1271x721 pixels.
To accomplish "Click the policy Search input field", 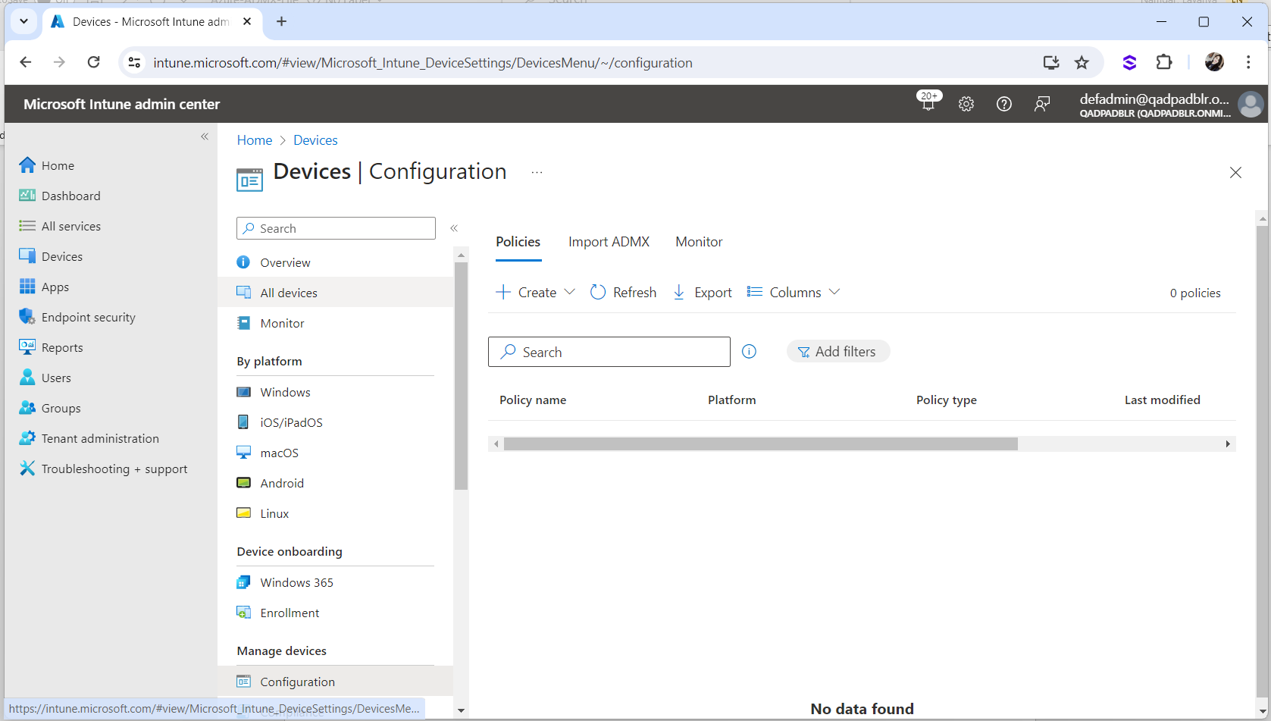I will pos(609,352).
